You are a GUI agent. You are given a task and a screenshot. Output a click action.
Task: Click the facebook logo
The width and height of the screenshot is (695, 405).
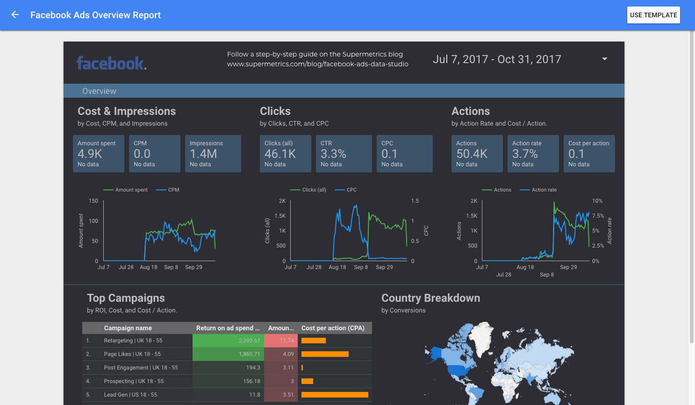111,63
